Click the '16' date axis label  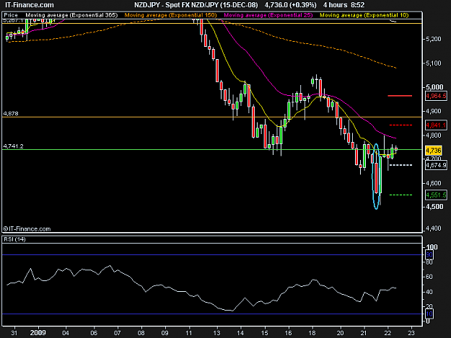(x=288, y=333)
